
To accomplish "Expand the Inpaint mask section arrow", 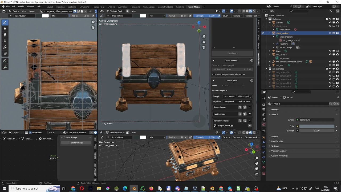I will click(250, 114).
